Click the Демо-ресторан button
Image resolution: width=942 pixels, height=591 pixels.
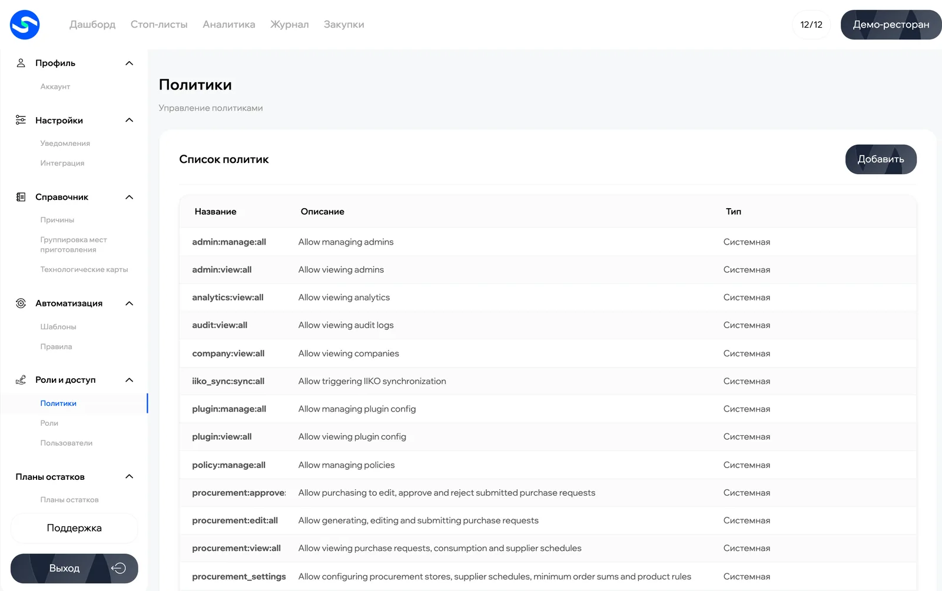[x=891, y=25]
